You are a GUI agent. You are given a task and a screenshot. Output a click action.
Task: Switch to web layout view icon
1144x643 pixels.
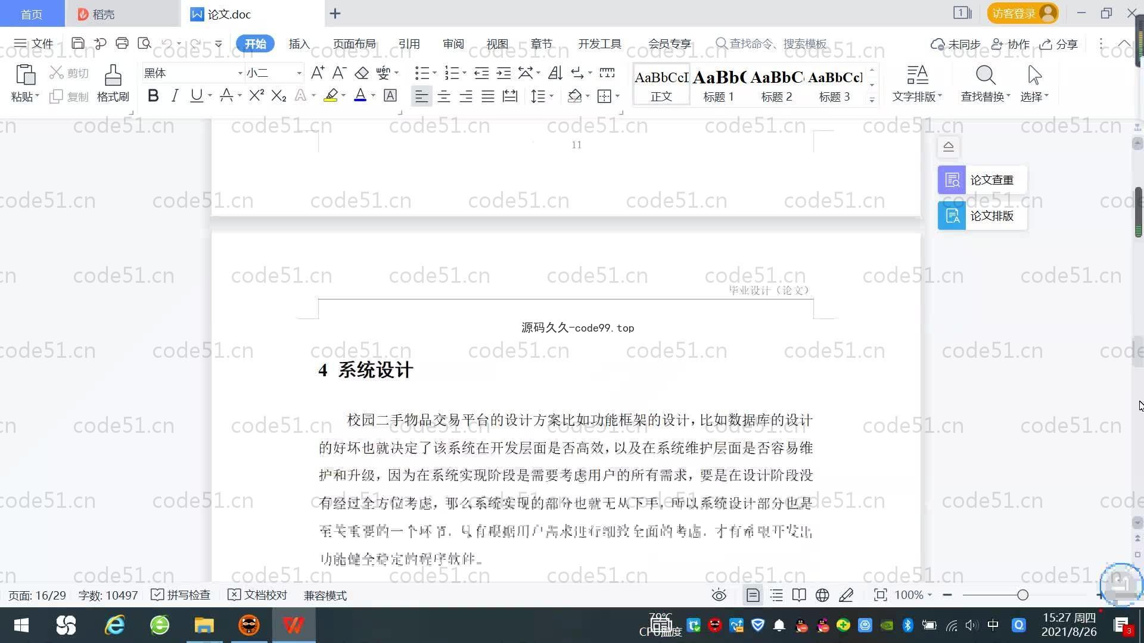tap(822, 595)
